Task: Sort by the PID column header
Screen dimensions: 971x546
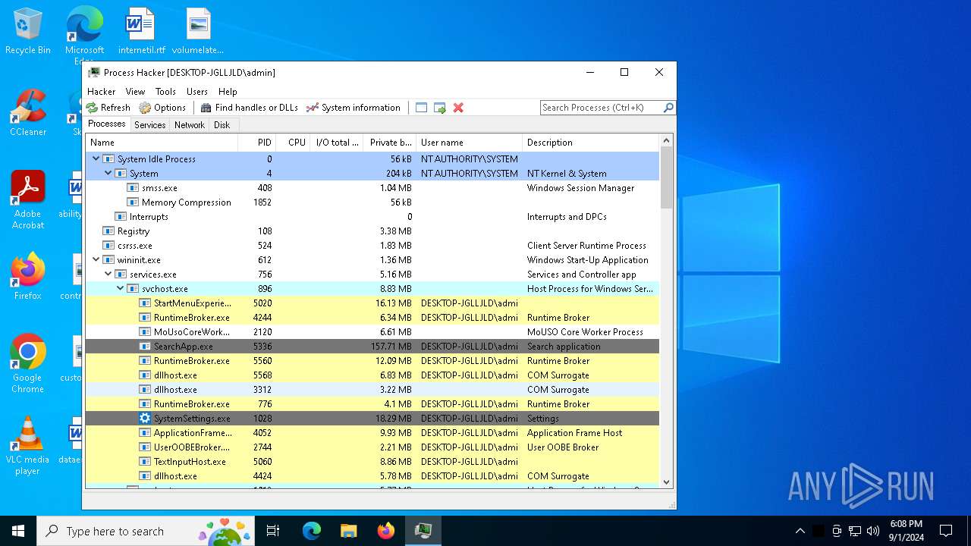Action: (257, 143)
